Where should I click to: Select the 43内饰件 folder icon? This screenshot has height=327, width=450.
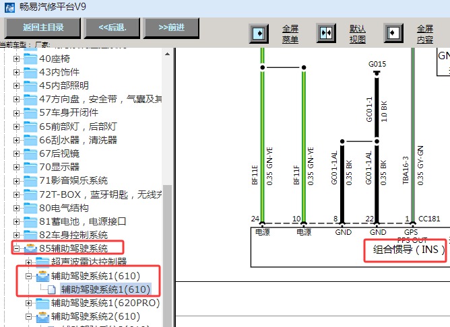[x=30, y=72]
